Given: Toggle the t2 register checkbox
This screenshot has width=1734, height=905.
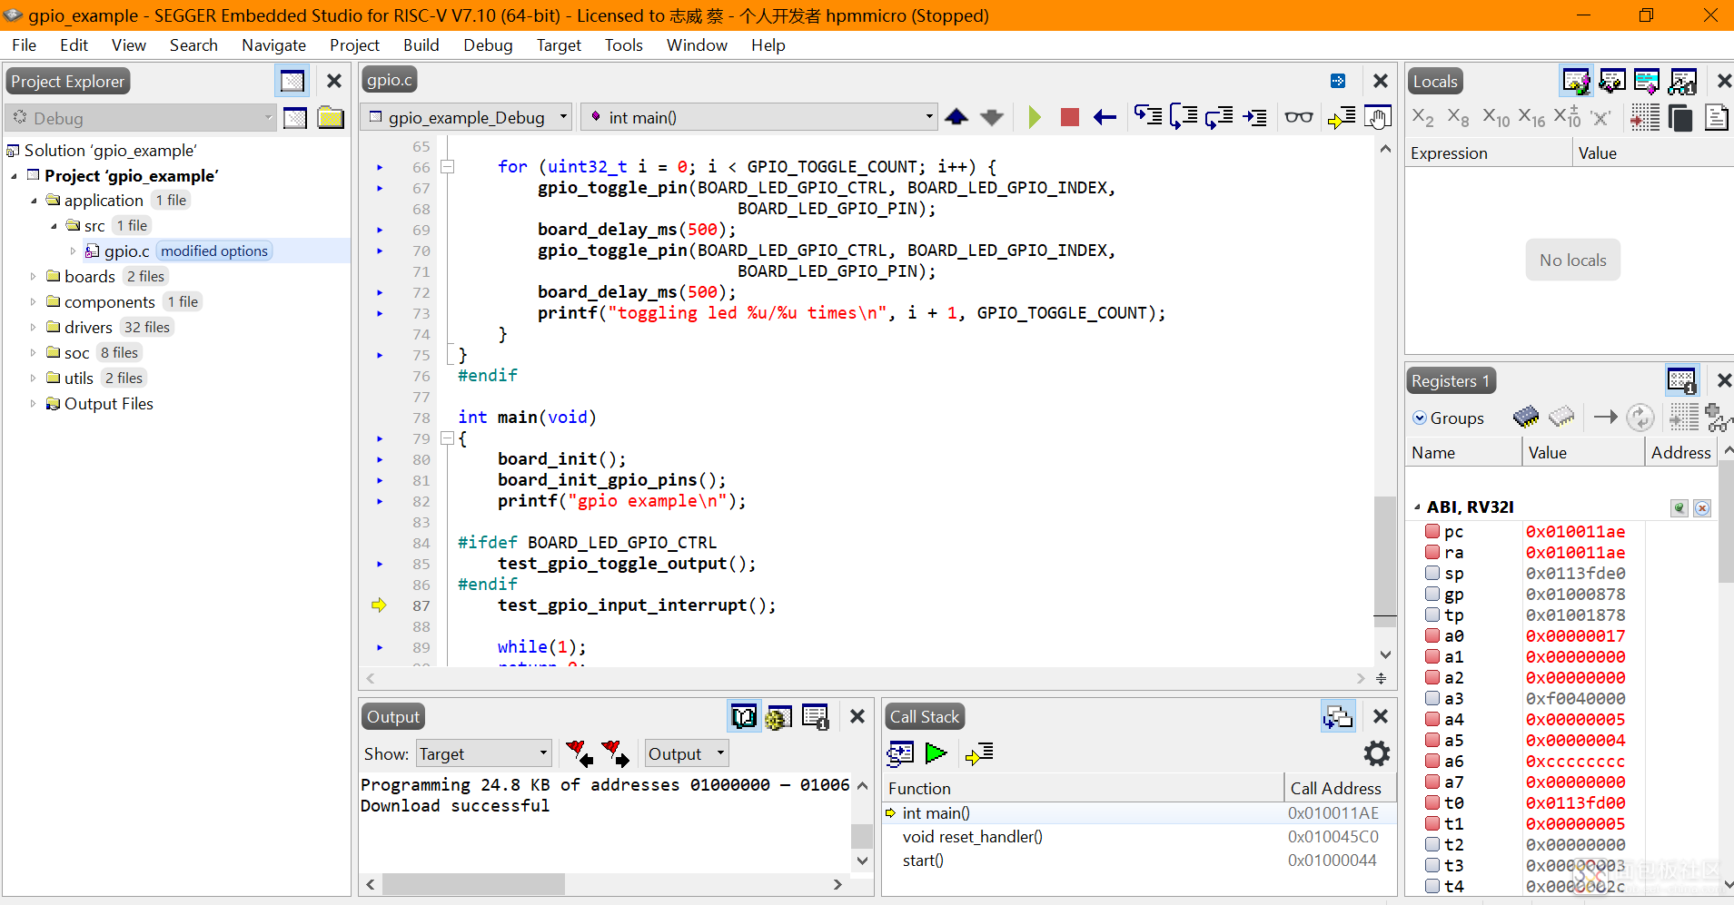Looking at the screenshot, I should 1432,844.
